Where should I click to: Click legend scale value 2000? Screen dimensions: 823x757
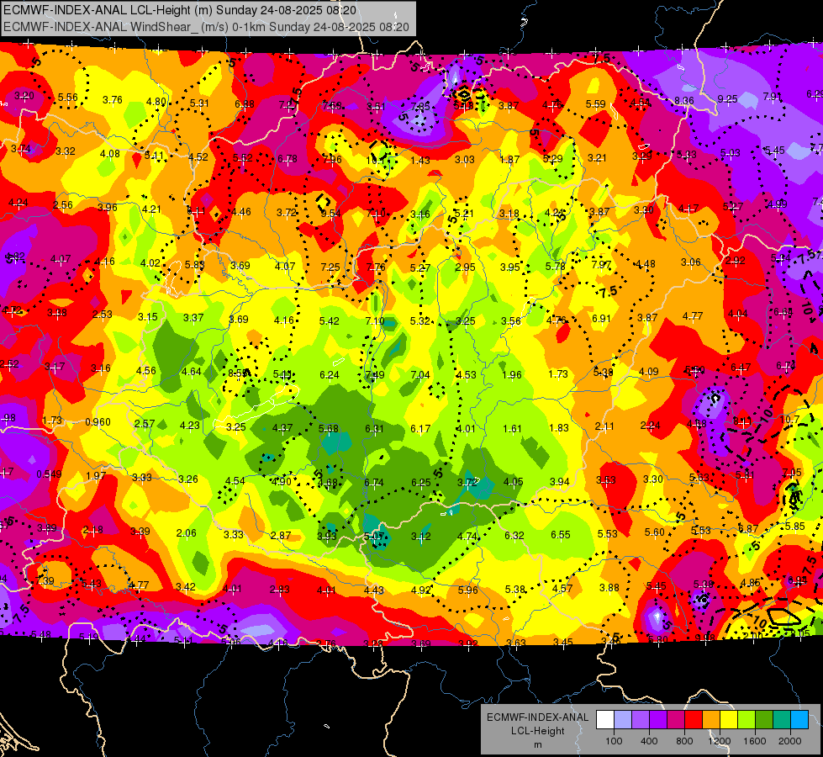790,741
